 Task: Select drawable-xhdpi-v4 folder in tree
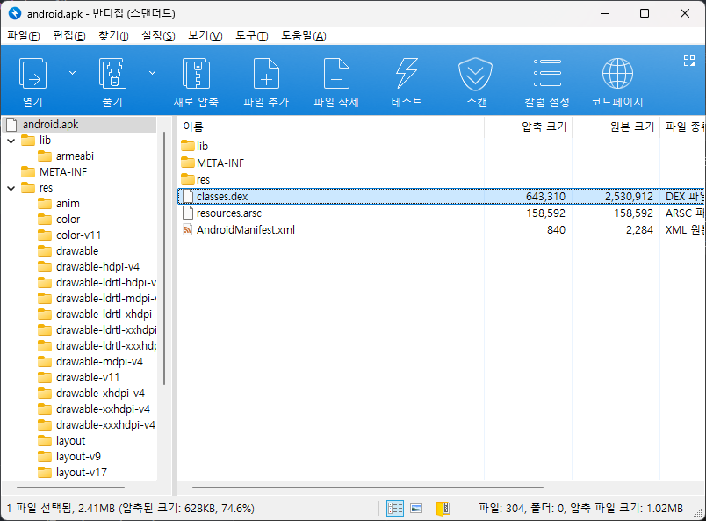click(x=100, y=394)
